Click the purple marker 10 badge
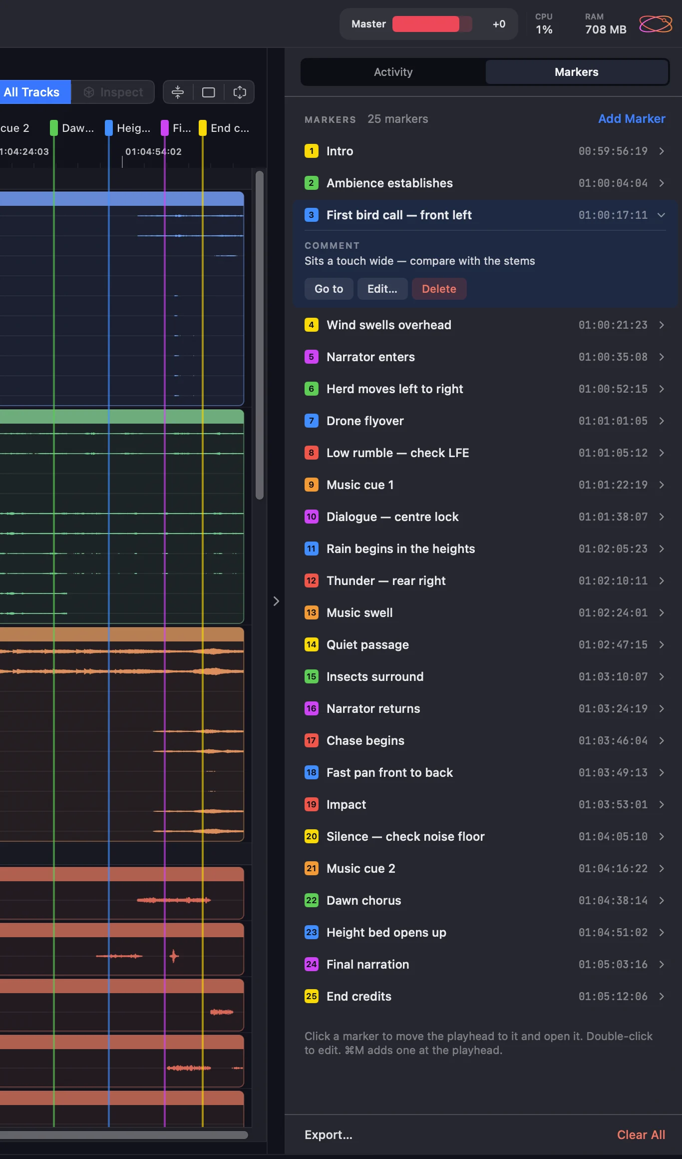Viewport: 682px width, 1159px height. 312,517
